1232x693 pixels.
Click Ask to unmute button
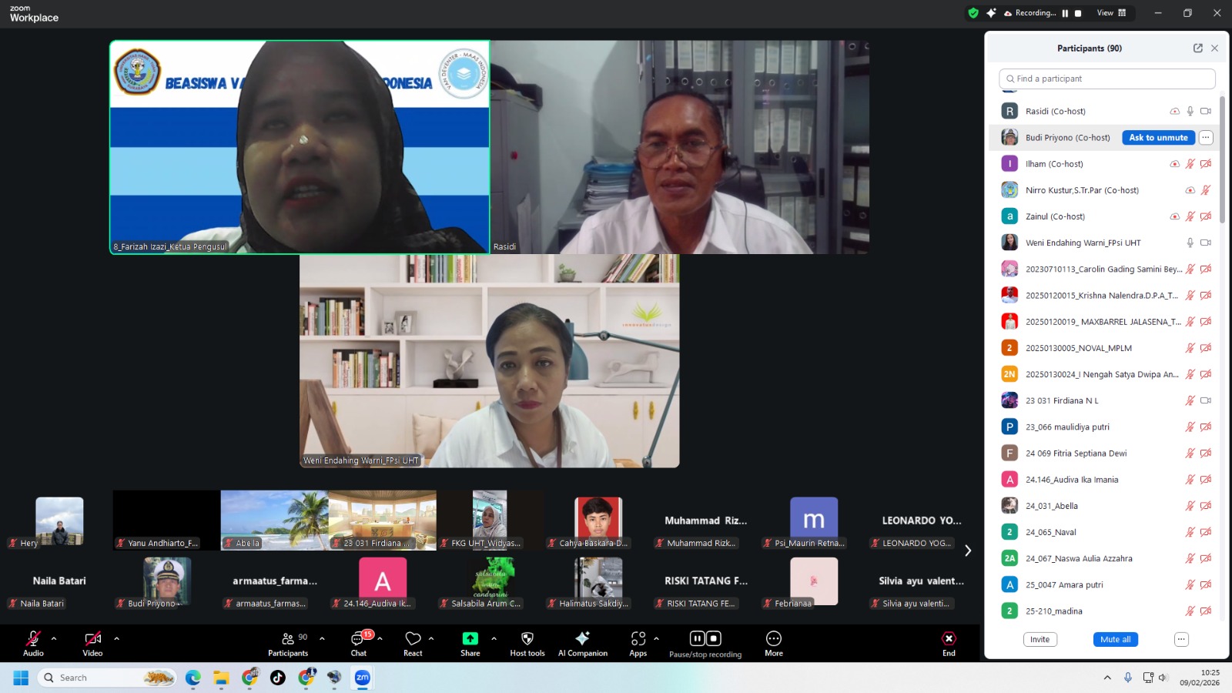pyautogui.click(x=1157, y=138)
